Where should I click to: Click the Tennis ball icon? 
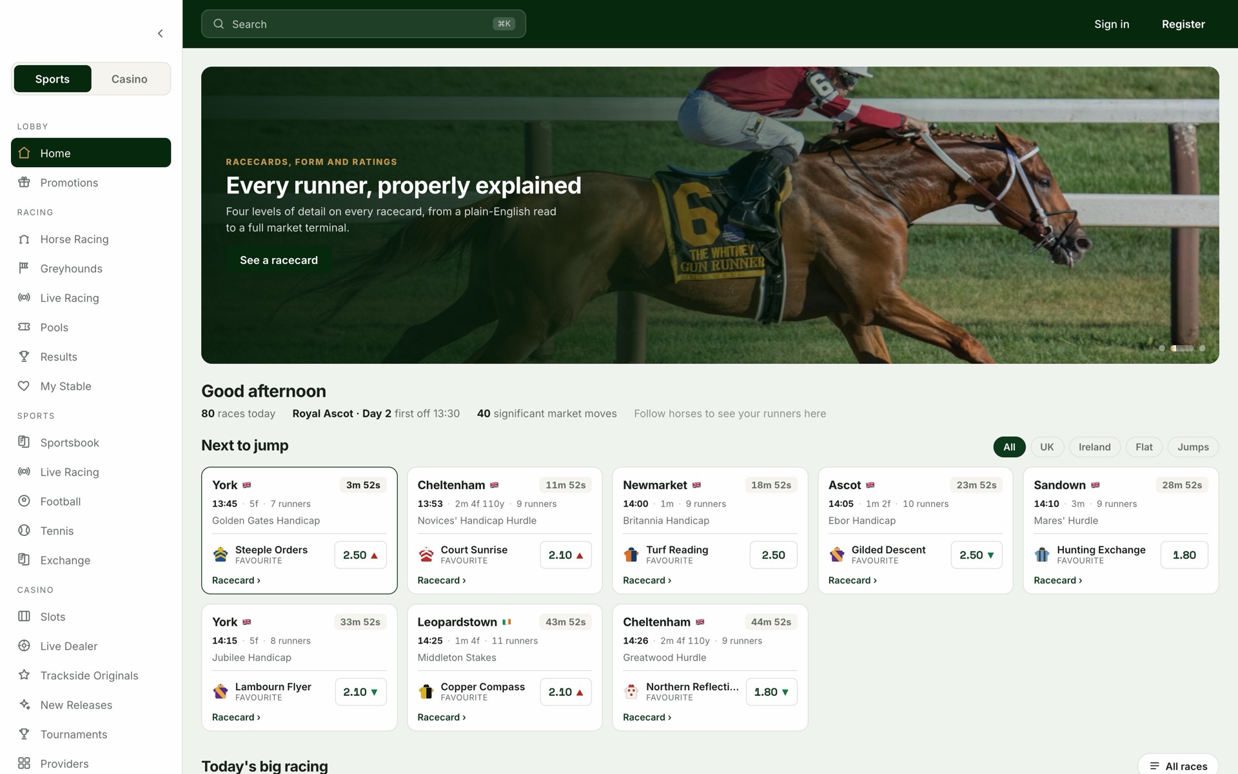coord(25,531)
